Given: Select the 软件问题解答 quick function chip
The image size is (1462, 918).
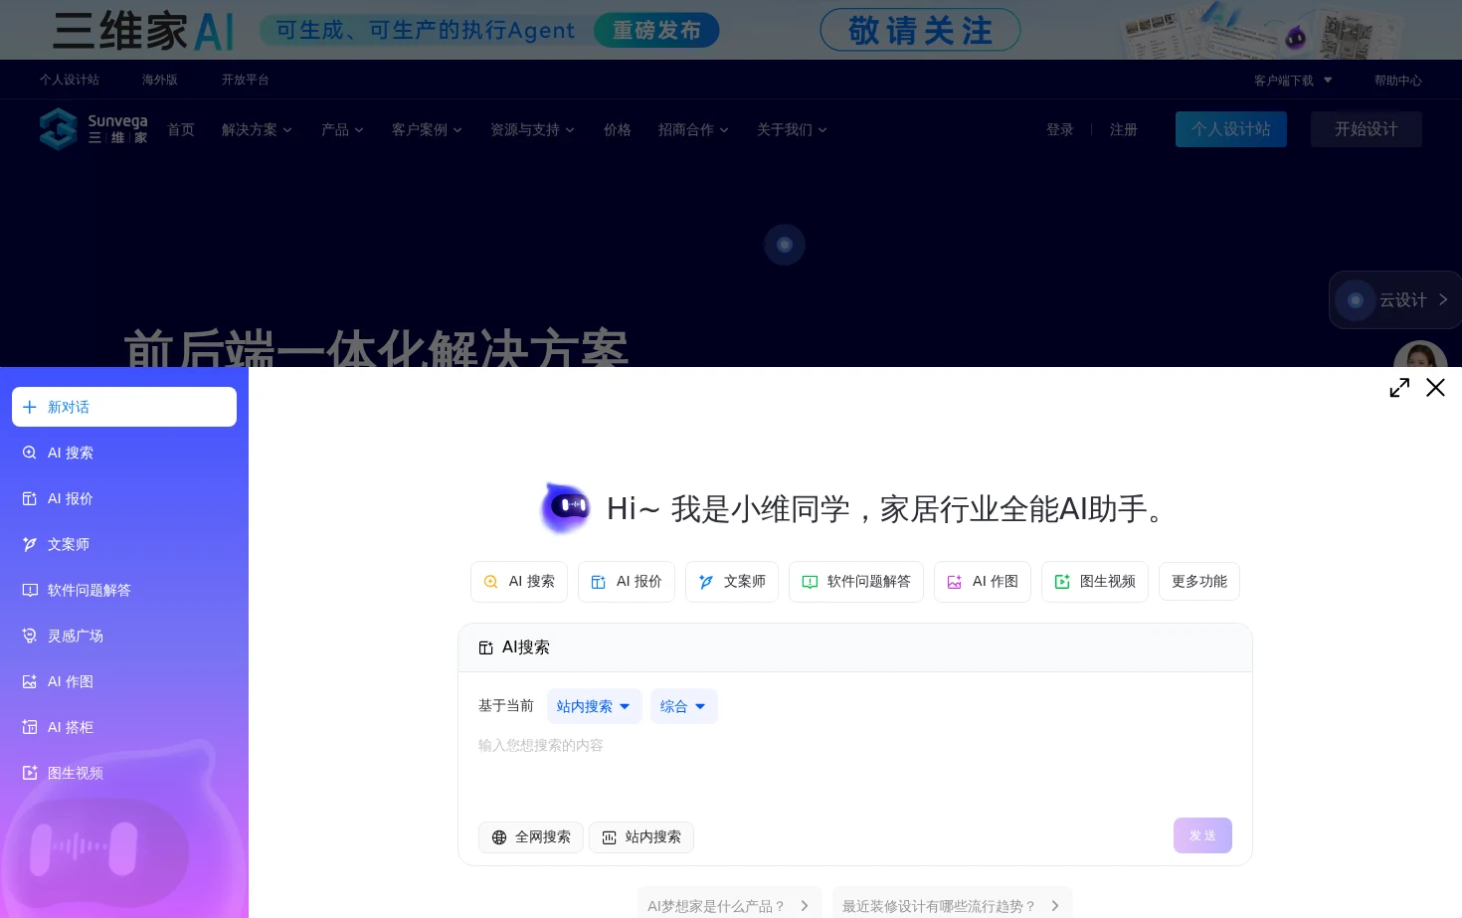Looking at the screenshot, I should click(x=856, y=582).
